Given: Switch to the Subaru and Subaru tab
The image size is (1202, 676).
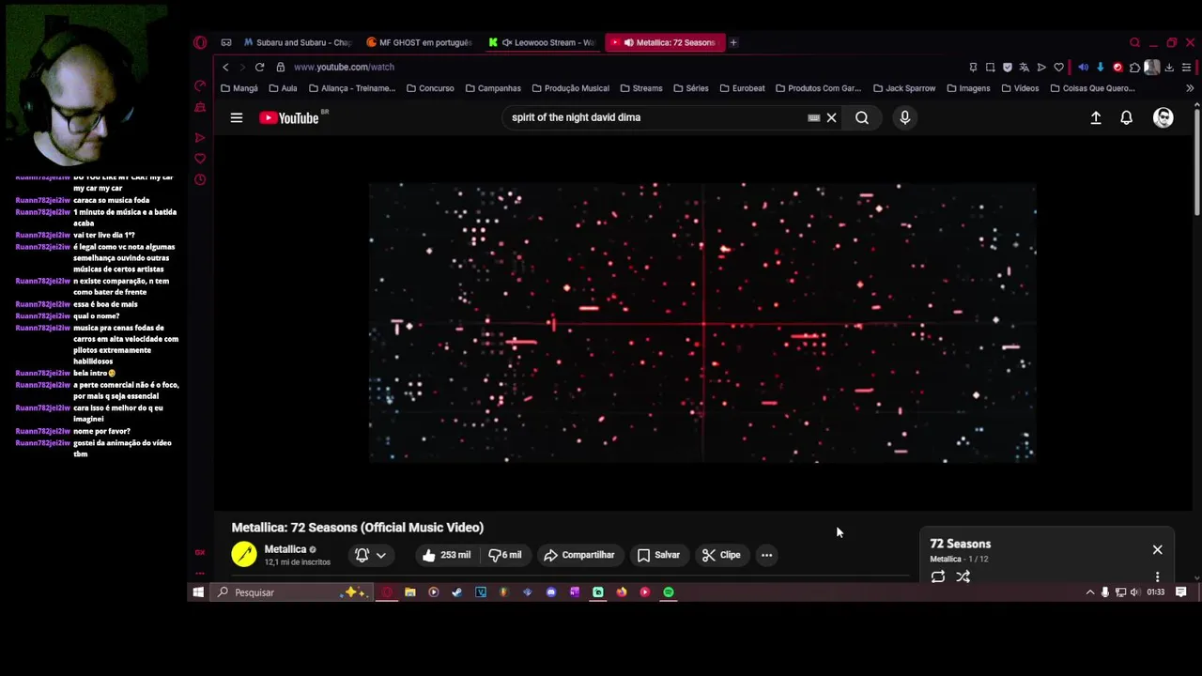Looking at the screenshot, I should click(x=297, y=42).
